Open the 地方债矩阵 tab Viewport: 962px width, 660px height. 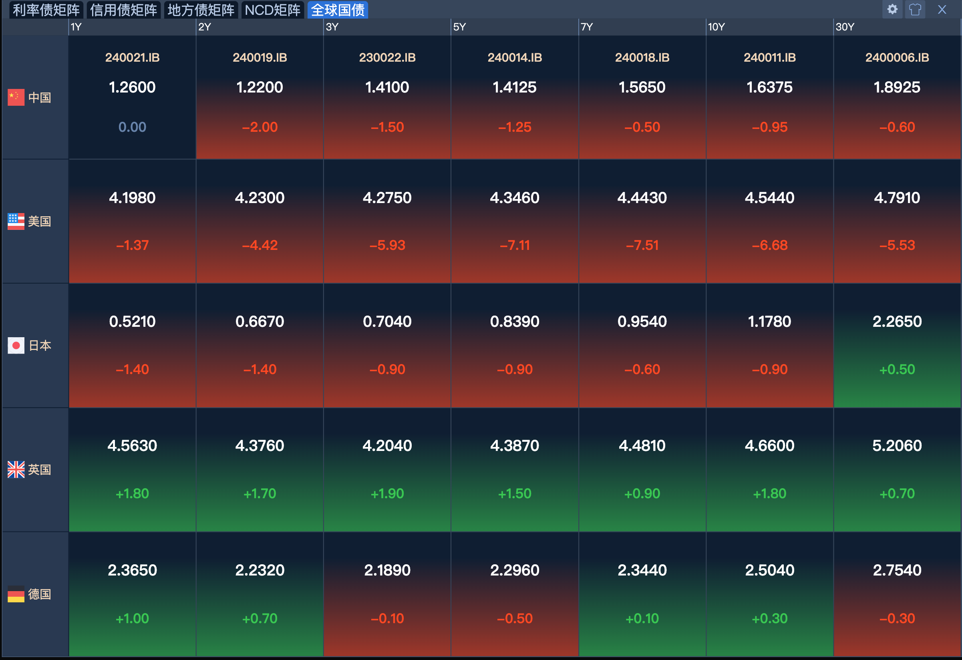click(x=201, y=10)
